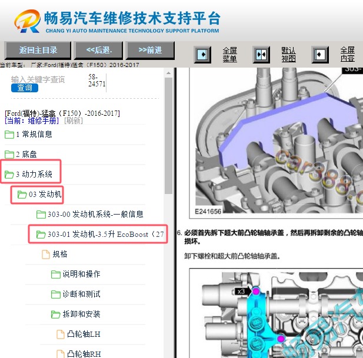Click folder icon beside 说明和操作
The height and width of the screenshot is (358, 363).
[x=56, y=275]
